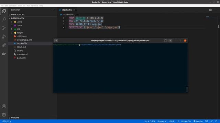Click the Dockerfile language mode indicator
220x123 pixels.
point(186,121)
